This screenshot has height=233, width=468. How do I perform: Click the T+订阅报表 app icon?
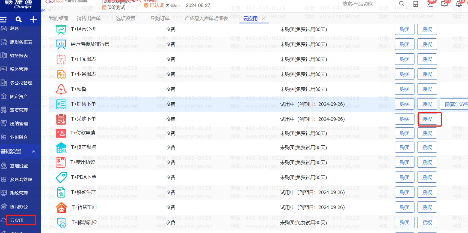[x=61, y=59]
